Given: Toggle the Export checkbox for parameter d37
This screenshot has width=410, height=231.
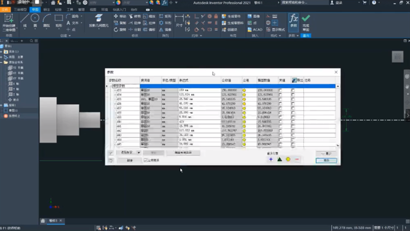Looking at the screenshot, I should pos(293,108).
